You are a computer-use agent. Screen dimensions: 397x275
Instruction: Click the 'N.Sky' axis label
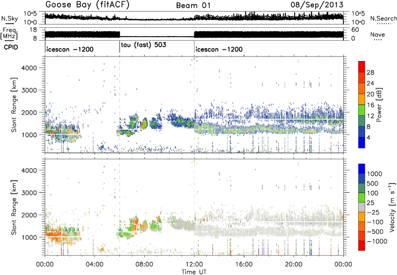9,18
